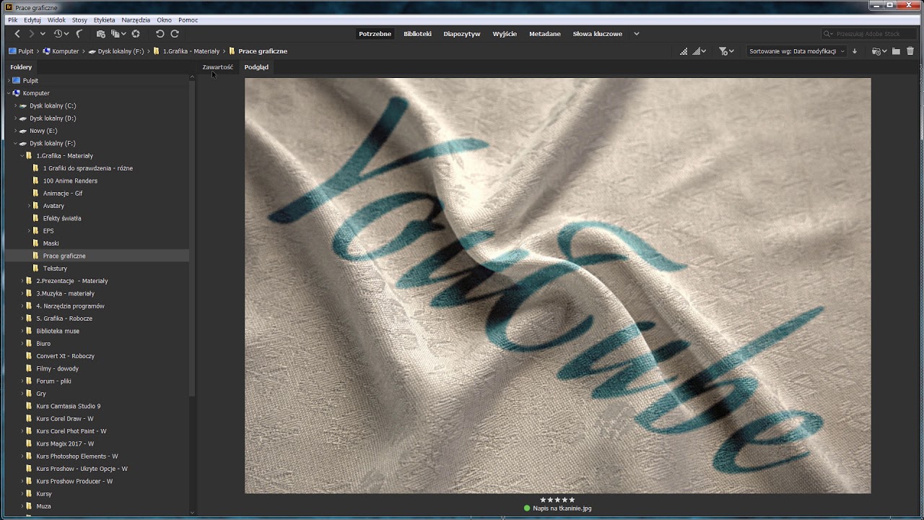Open the Edytuj menu
Viewport: 924px width, 520px height.
coord(32,20)
